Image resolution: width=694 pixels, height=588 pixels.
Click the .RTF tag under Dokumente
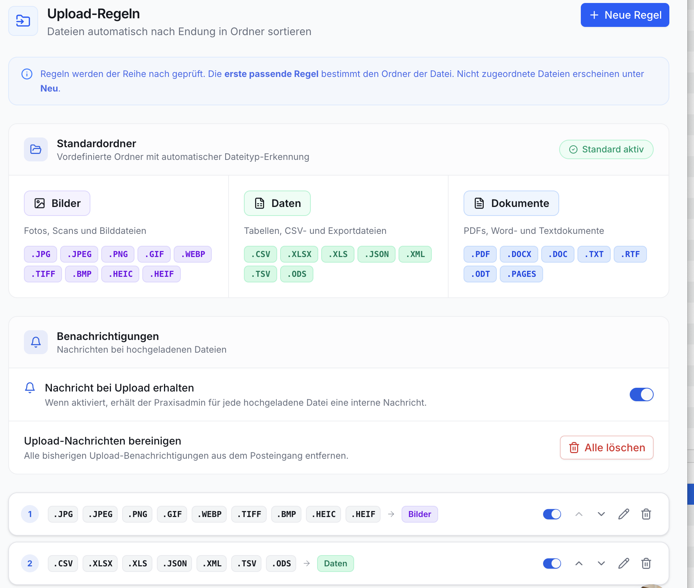[631, 254]
